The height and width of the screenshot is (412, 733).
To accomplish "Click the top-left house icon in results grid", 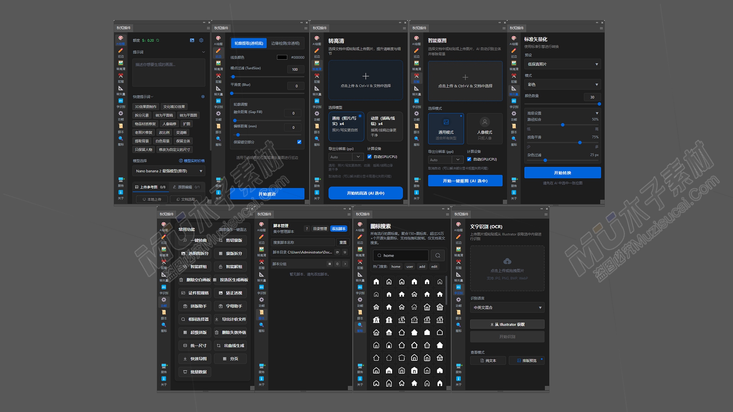I will click(x=376, y=282).
